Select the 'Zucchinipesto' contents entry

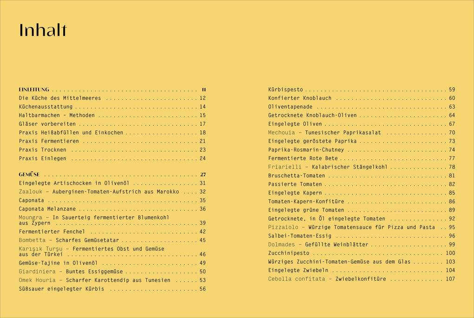click(289, 253)
